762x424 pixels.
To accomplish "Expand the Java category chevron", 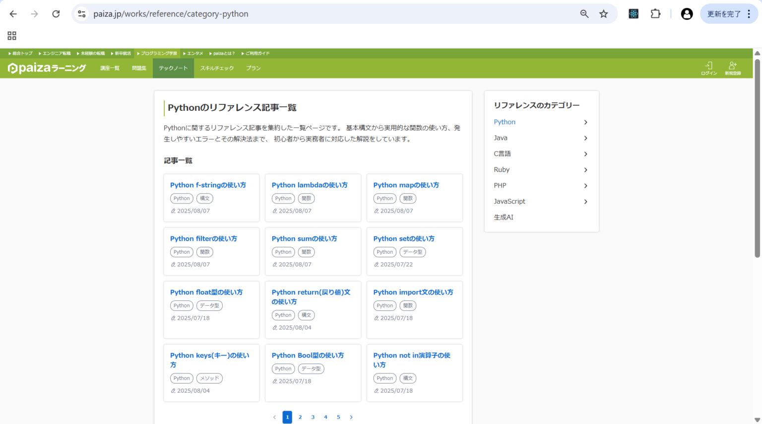I will pyautogui.click(x=585, y=138).
